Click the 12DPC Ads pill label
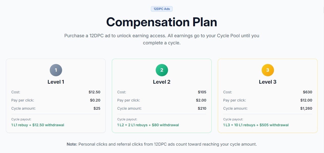This screenshot has height=153, width=324. click(162, 9)
